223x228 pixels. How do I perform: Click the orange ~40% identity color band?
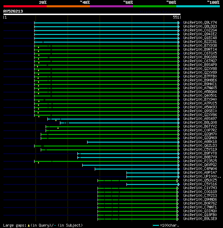[68, 6]
